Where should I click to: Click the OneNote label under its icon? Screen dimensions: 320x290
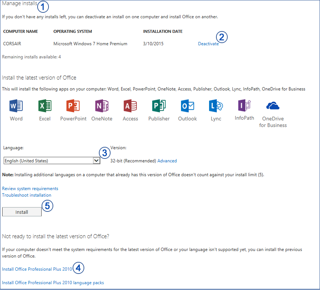102,119
